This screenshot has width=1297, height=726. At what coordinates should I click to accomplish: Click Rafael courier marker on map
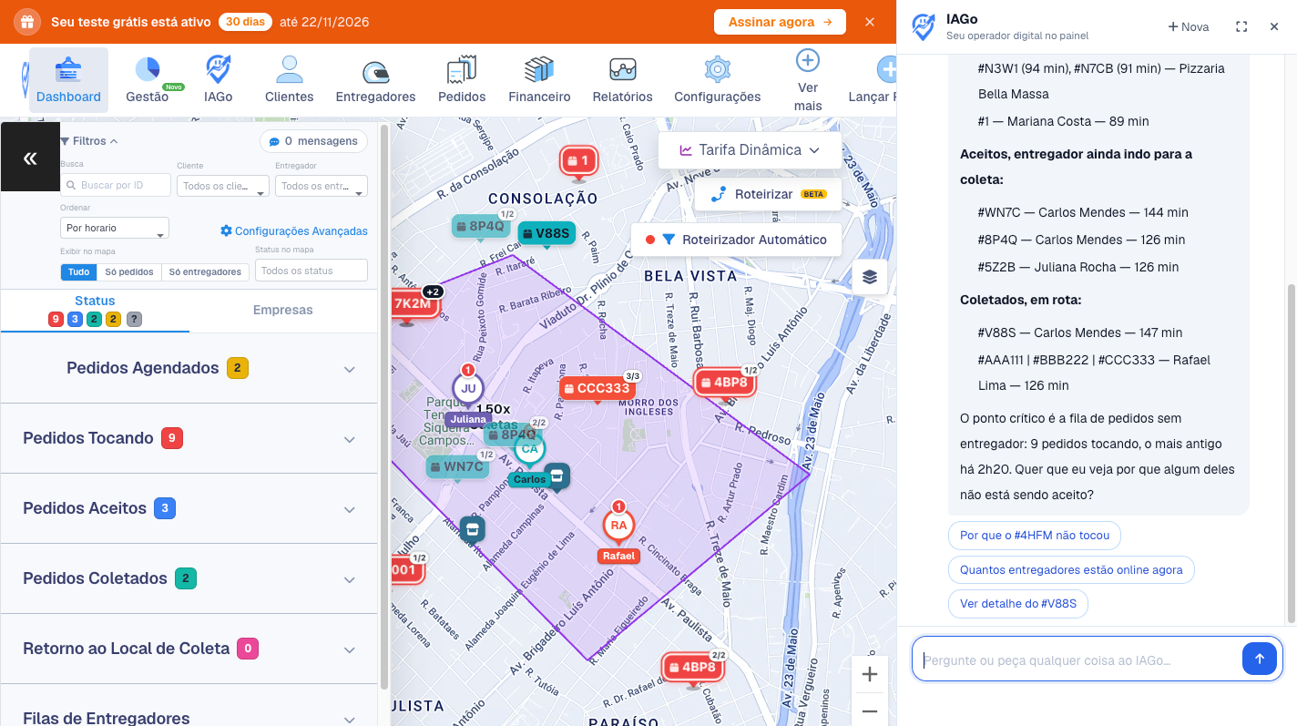(x=618, y=526)
